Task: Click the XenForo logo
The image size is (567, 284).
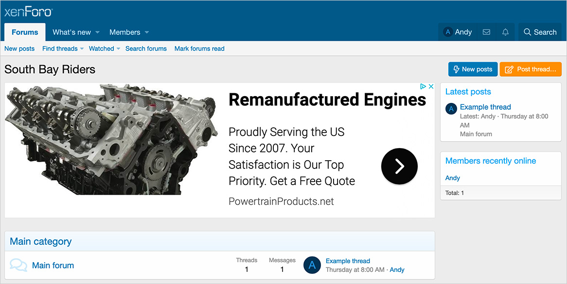Action: (28, 12)
